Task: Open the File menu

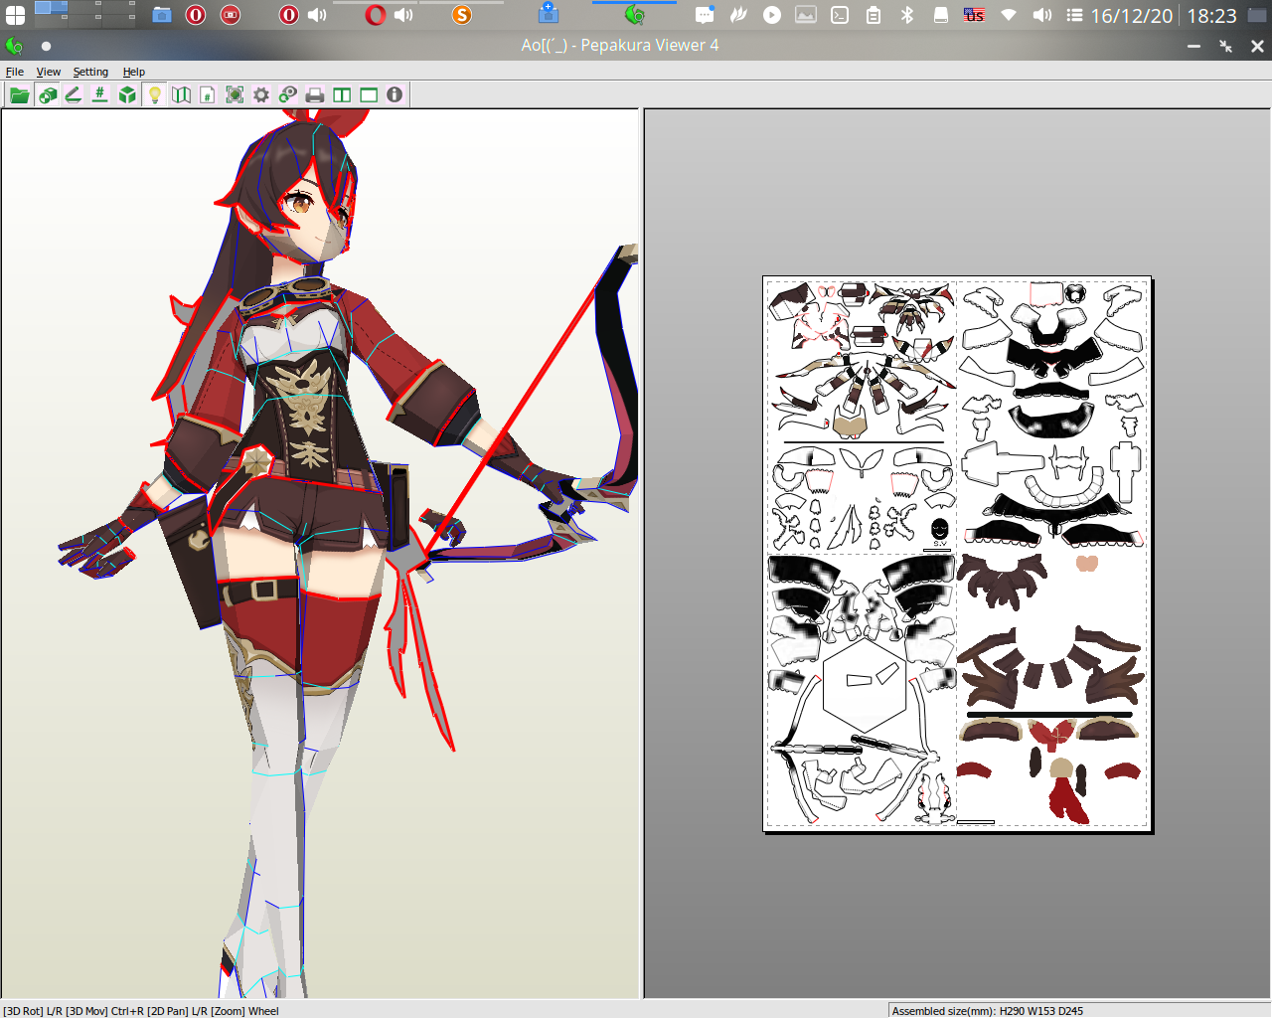Action: tap(15, 72)
